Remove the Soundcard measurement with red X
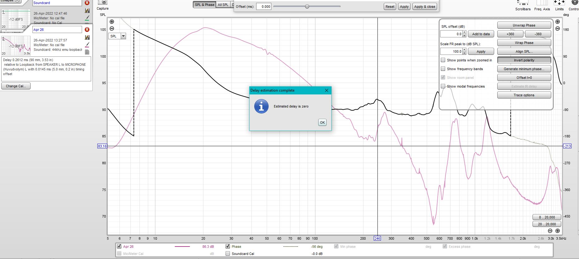Screen dimensions: 579x259 [x=87, y=3]
